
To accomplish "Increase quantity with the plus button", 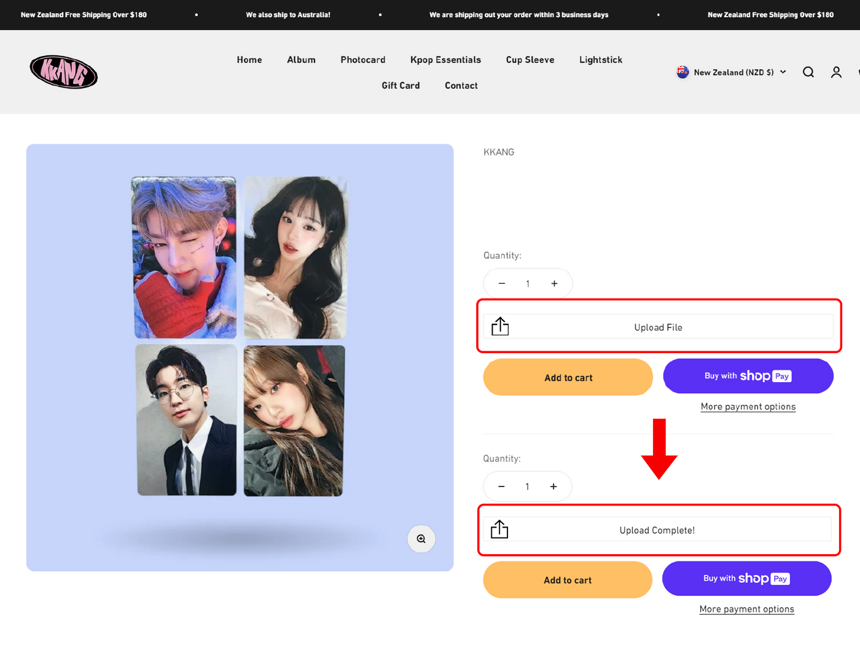I will coord(553,283).
